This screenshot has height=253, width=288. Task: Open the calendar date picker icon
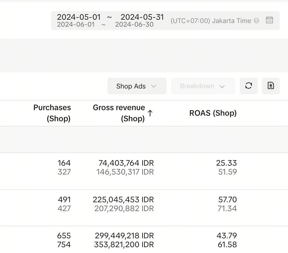click(x=269, y=20)
